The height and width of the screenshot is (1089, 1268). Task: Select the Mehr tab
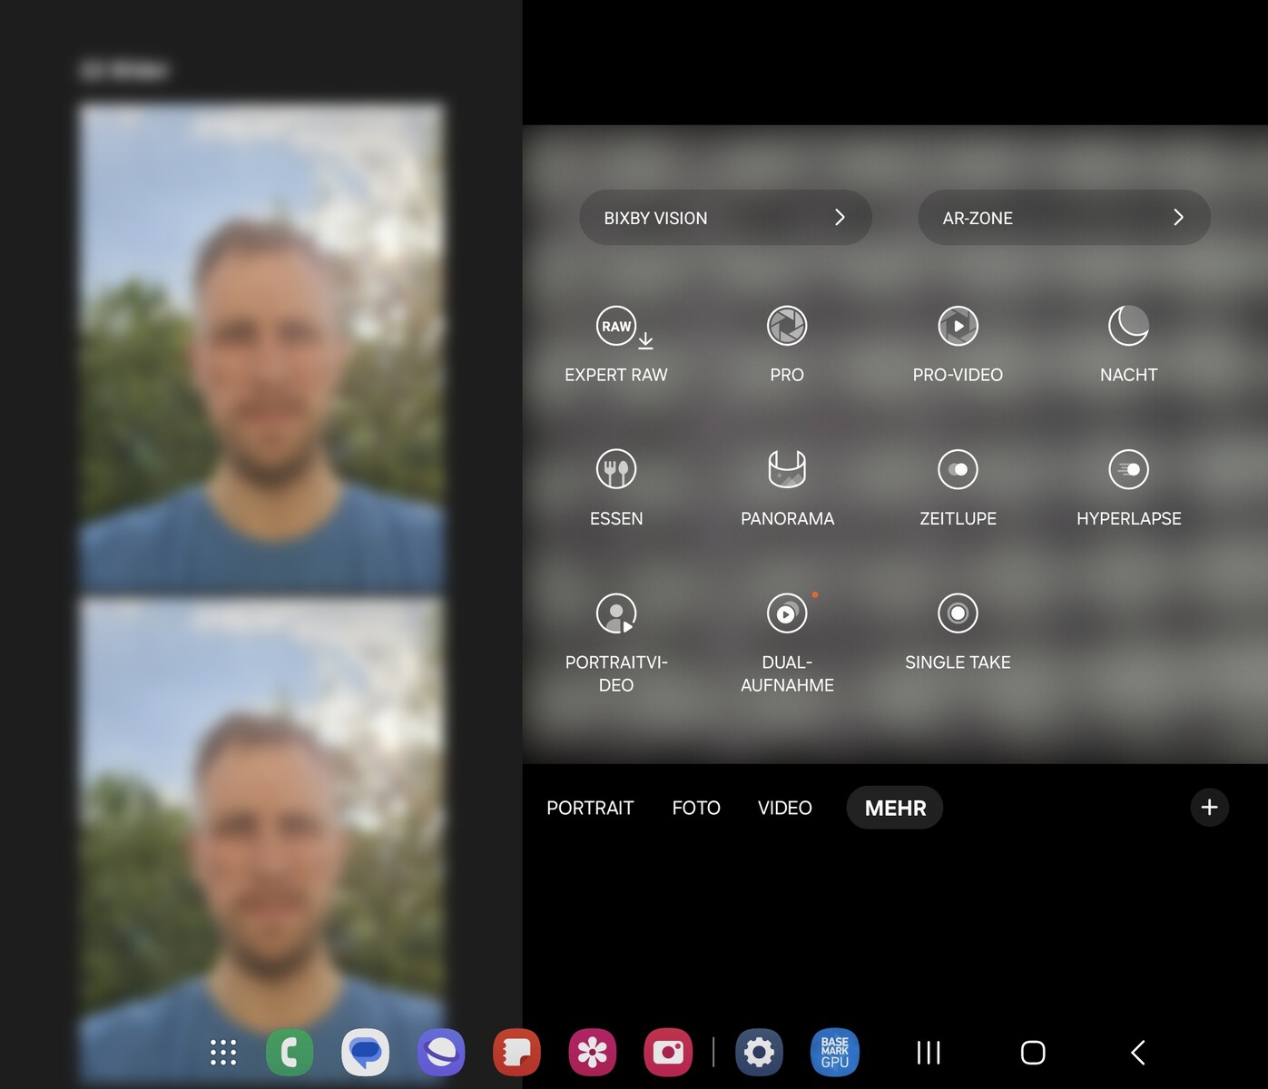click(895, 808)
